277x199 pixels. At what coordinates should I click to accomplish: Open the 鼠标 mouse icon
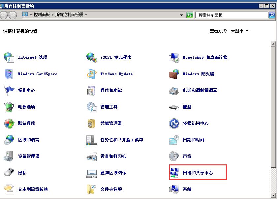tap(9, 172)
